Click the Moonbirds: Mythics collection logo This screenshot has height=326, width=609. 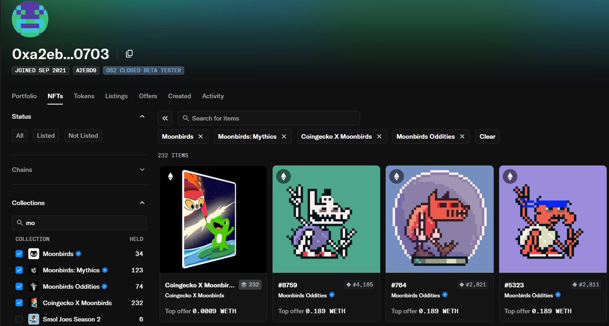34,270
